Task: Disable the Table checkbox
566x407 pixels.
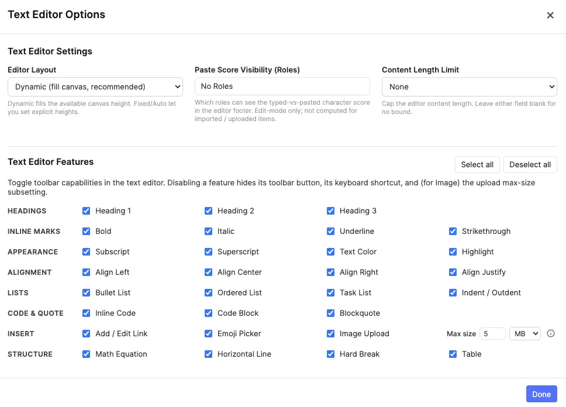Action: [x=453, y=354]
